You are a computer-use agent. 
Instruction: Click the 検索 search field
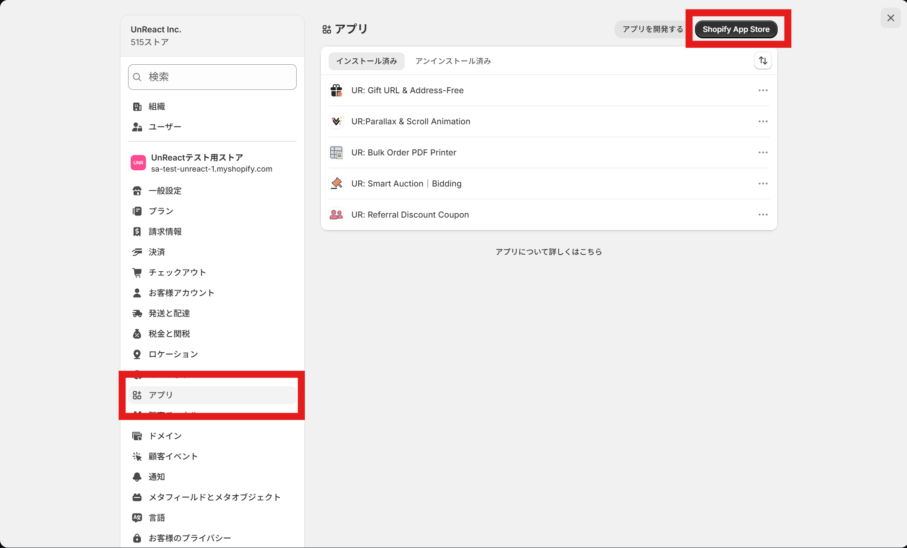212,77
